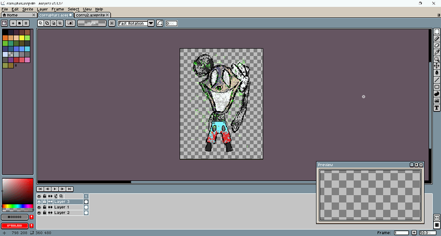Image resolution: width=441 pixels, height=236 pixels.
Task: Click the Add to selection mode icon
Action: 47,24
